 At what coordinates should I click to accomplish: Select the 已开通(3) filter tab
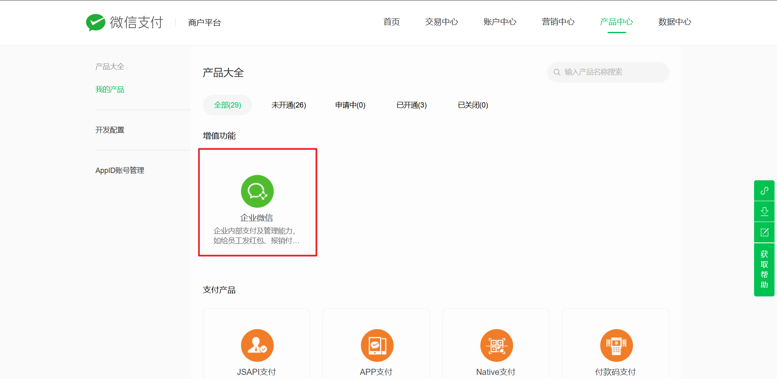coord(412,105)
